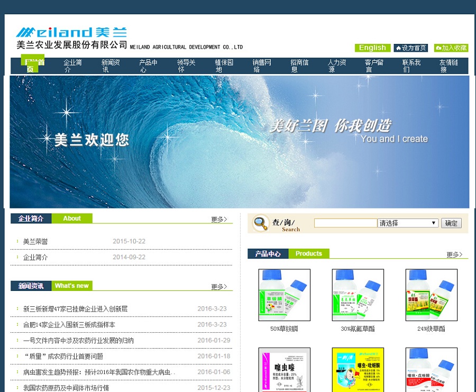Image resolution: width=476 pixels, height=392 pixels.
Task: Open 产品中心 in the navigation bar
Action: [148, 66]
